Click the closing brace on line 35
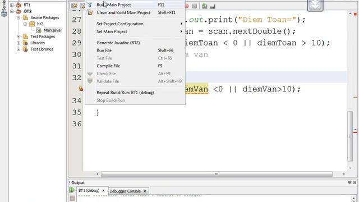This screenshot has width=359, height=202. [98, 112]
